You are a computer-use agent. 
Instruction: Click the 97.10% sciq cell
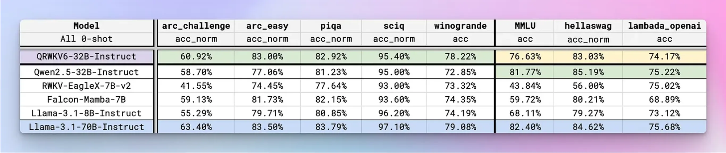394,127
